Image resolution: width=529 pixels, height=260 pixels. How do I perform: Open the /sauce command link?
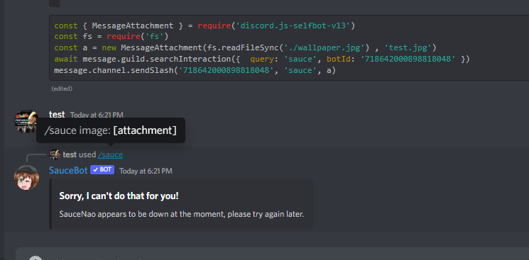[x=110, y=155]
